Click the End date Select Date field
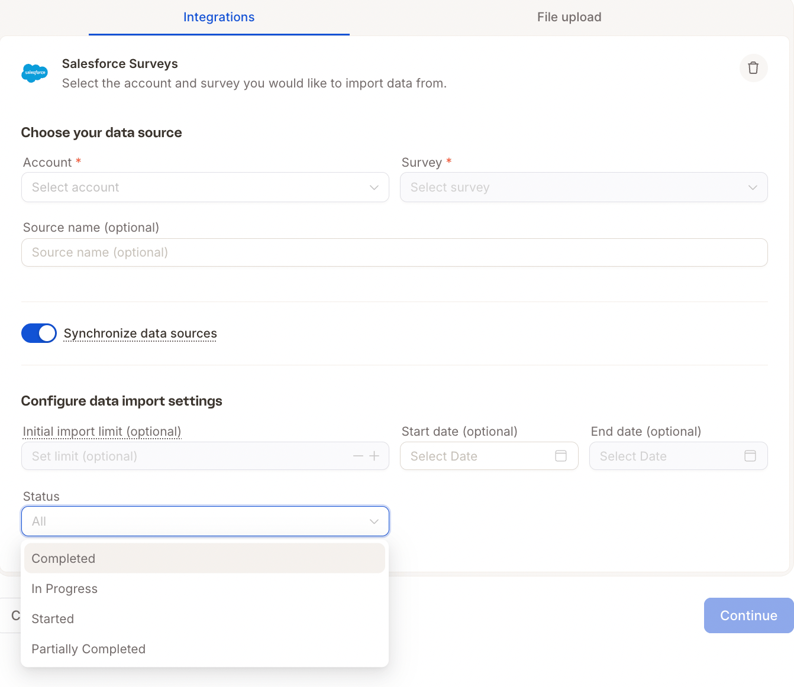The width and height of the screenshot is (794, 687). point(679,456)
